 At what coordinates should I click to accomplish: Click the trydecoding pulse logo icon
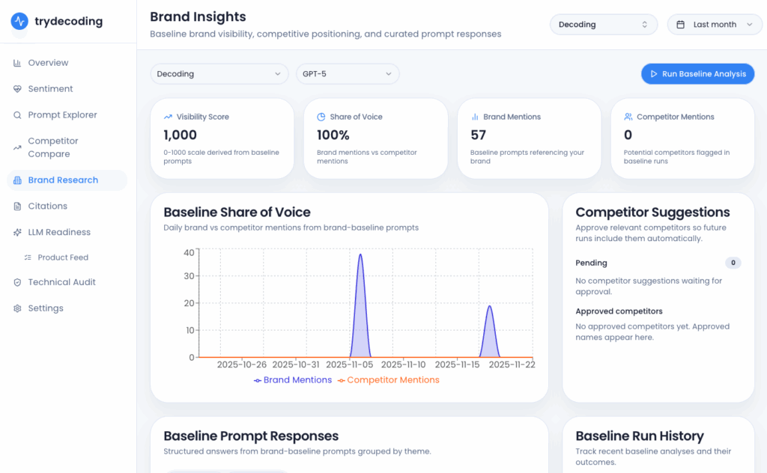pyautogui.click(x=19, y=22)
